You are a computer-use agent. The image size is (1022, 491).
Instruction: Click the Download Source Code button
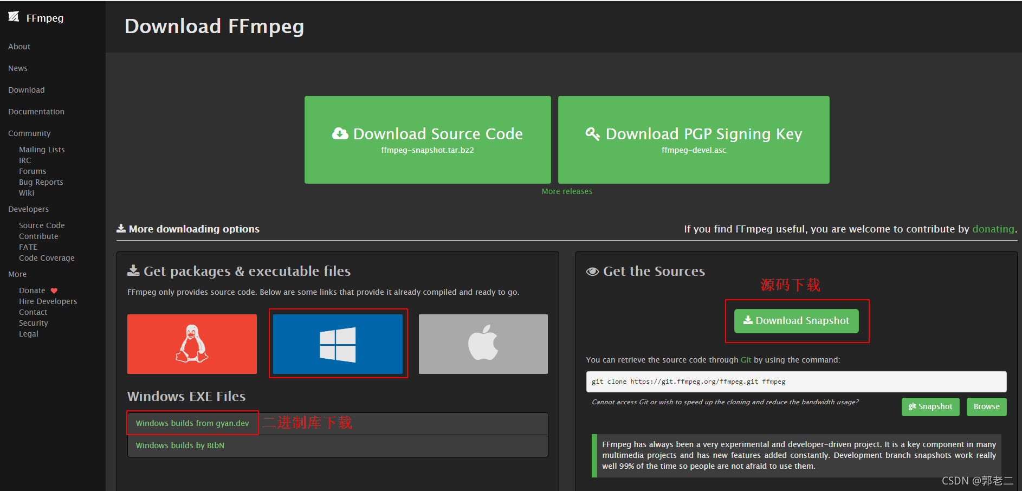point(428,140)
